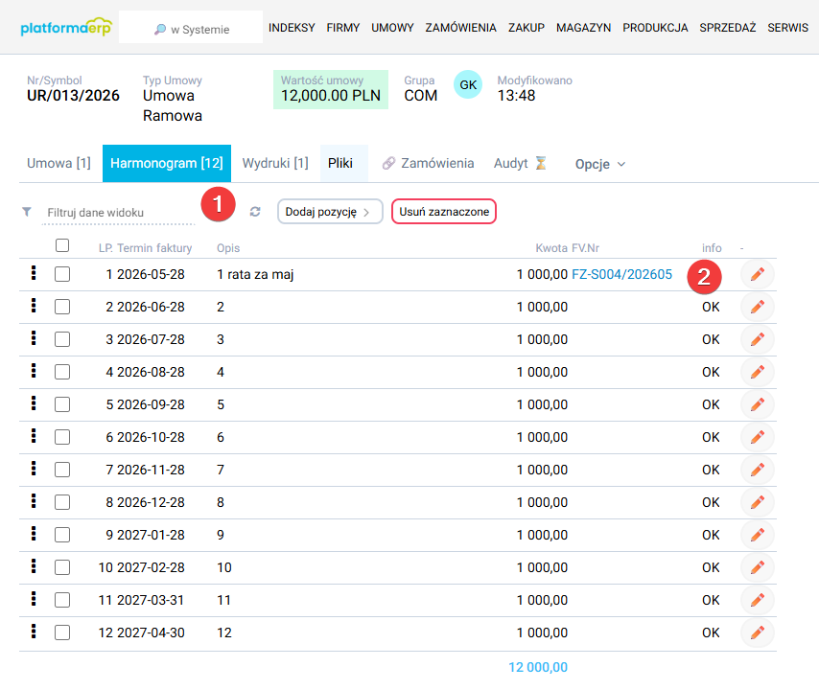Edit the 2027-01-28 row via pencil

(758, 535)
